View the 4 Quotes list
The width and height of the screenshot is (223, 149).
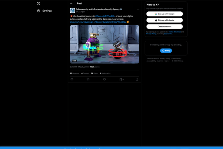pos(85,73)
